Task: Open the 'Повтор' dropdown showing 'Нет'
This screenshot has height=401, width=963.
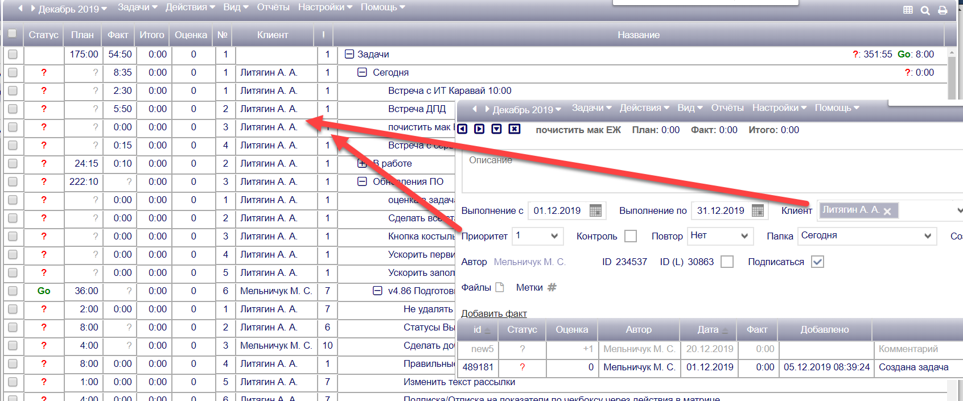Action: tap(720, 236)
